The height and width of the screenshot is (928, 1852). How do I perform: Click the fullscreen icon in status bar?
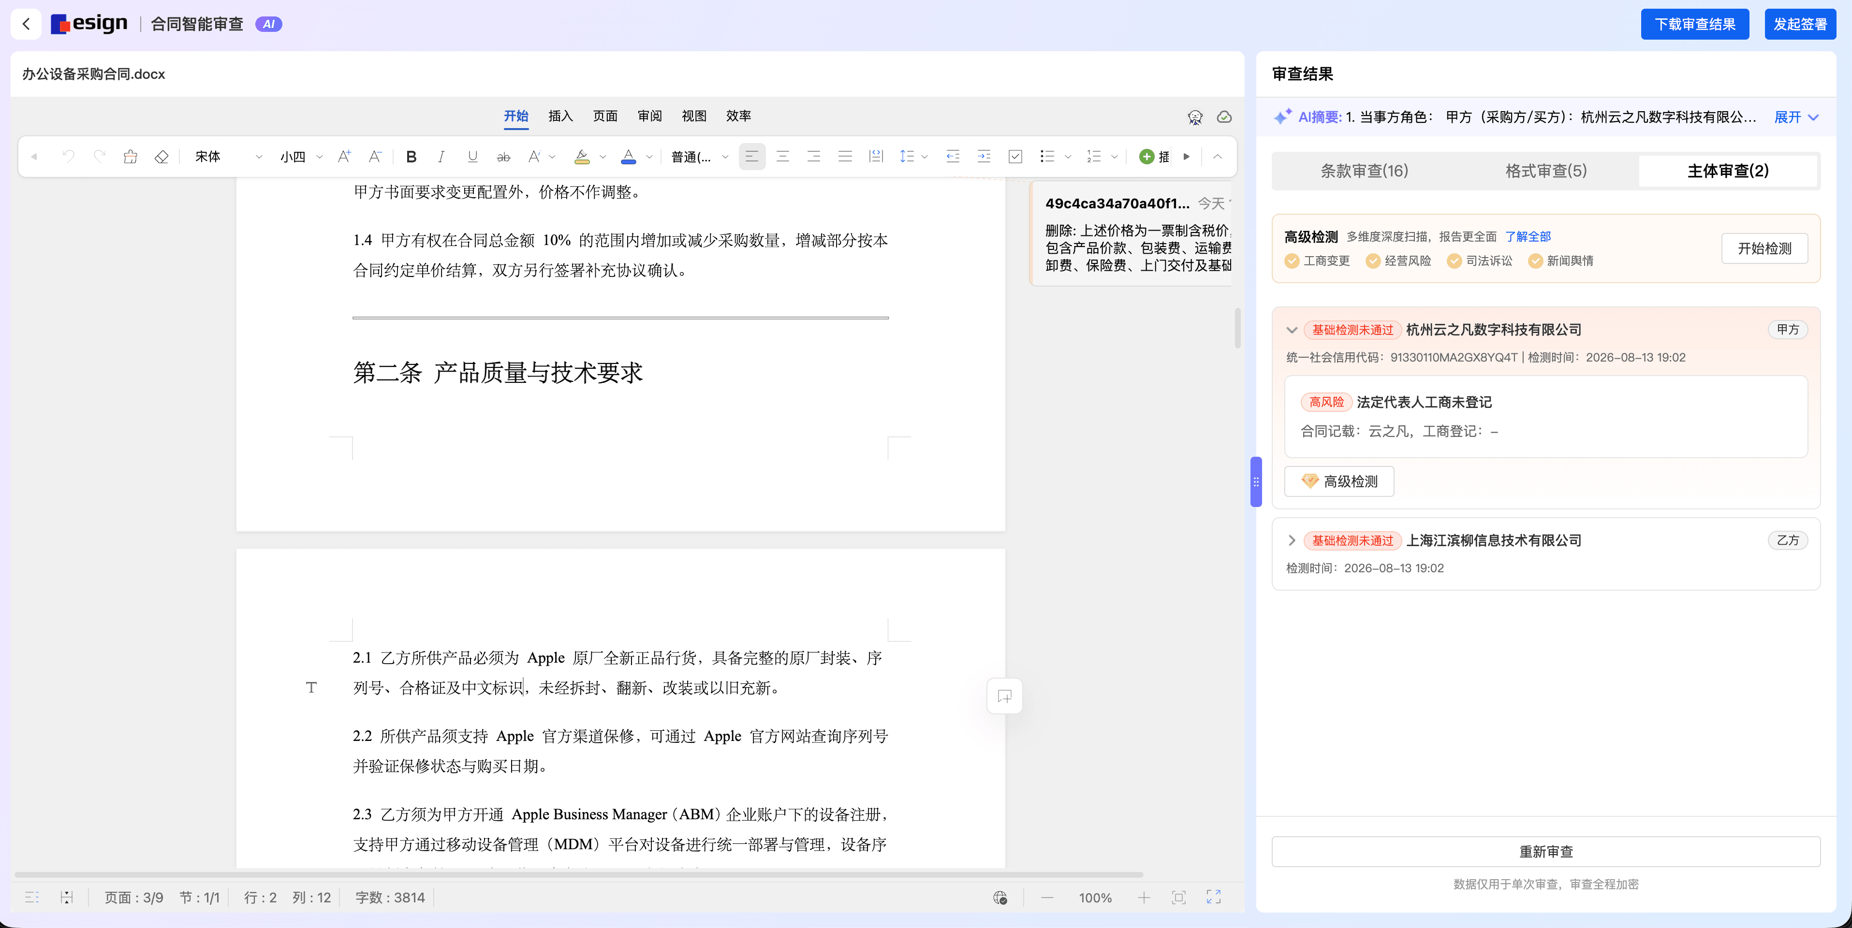tap(1214, 897)
